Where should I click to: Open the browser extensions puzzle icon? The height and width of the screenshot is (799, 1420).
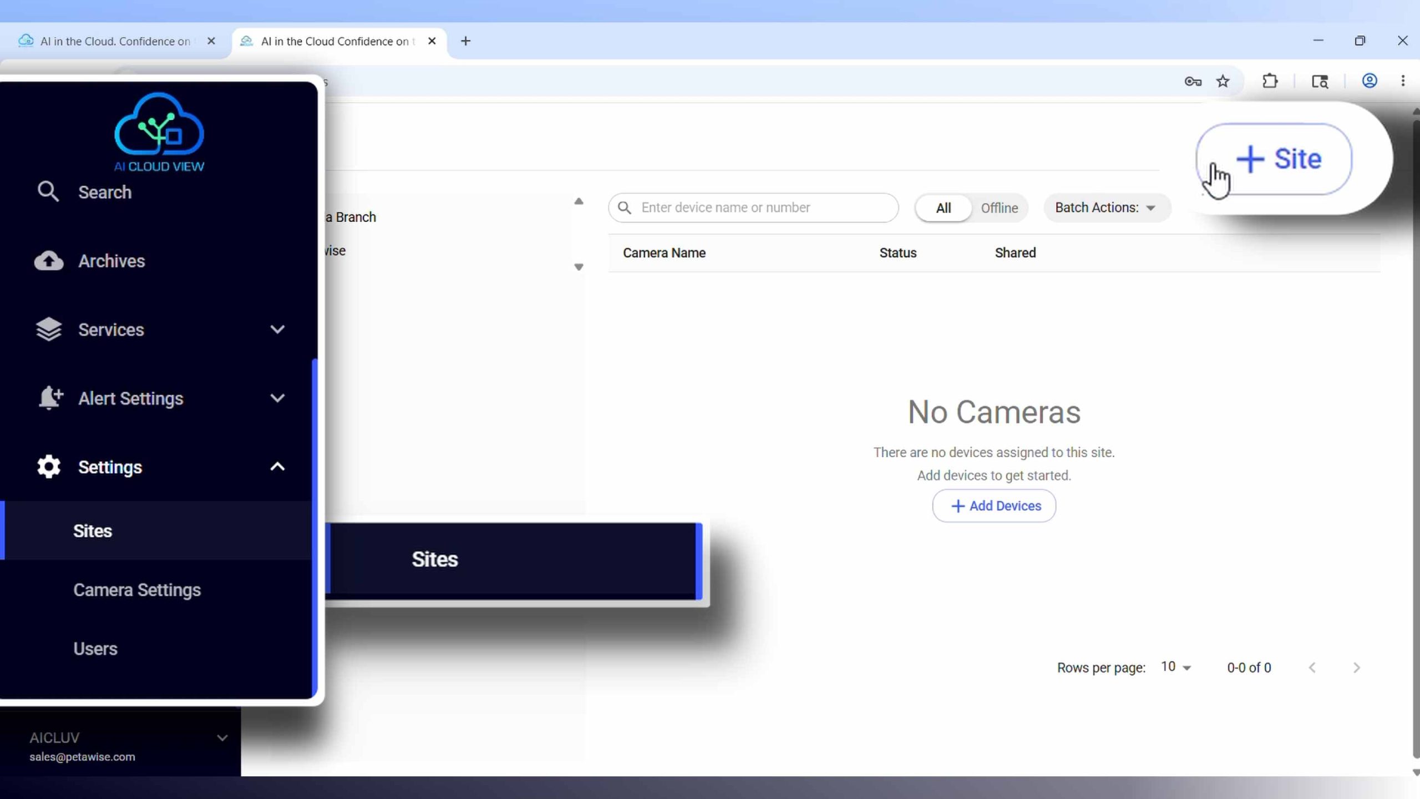click(1270, 82)
